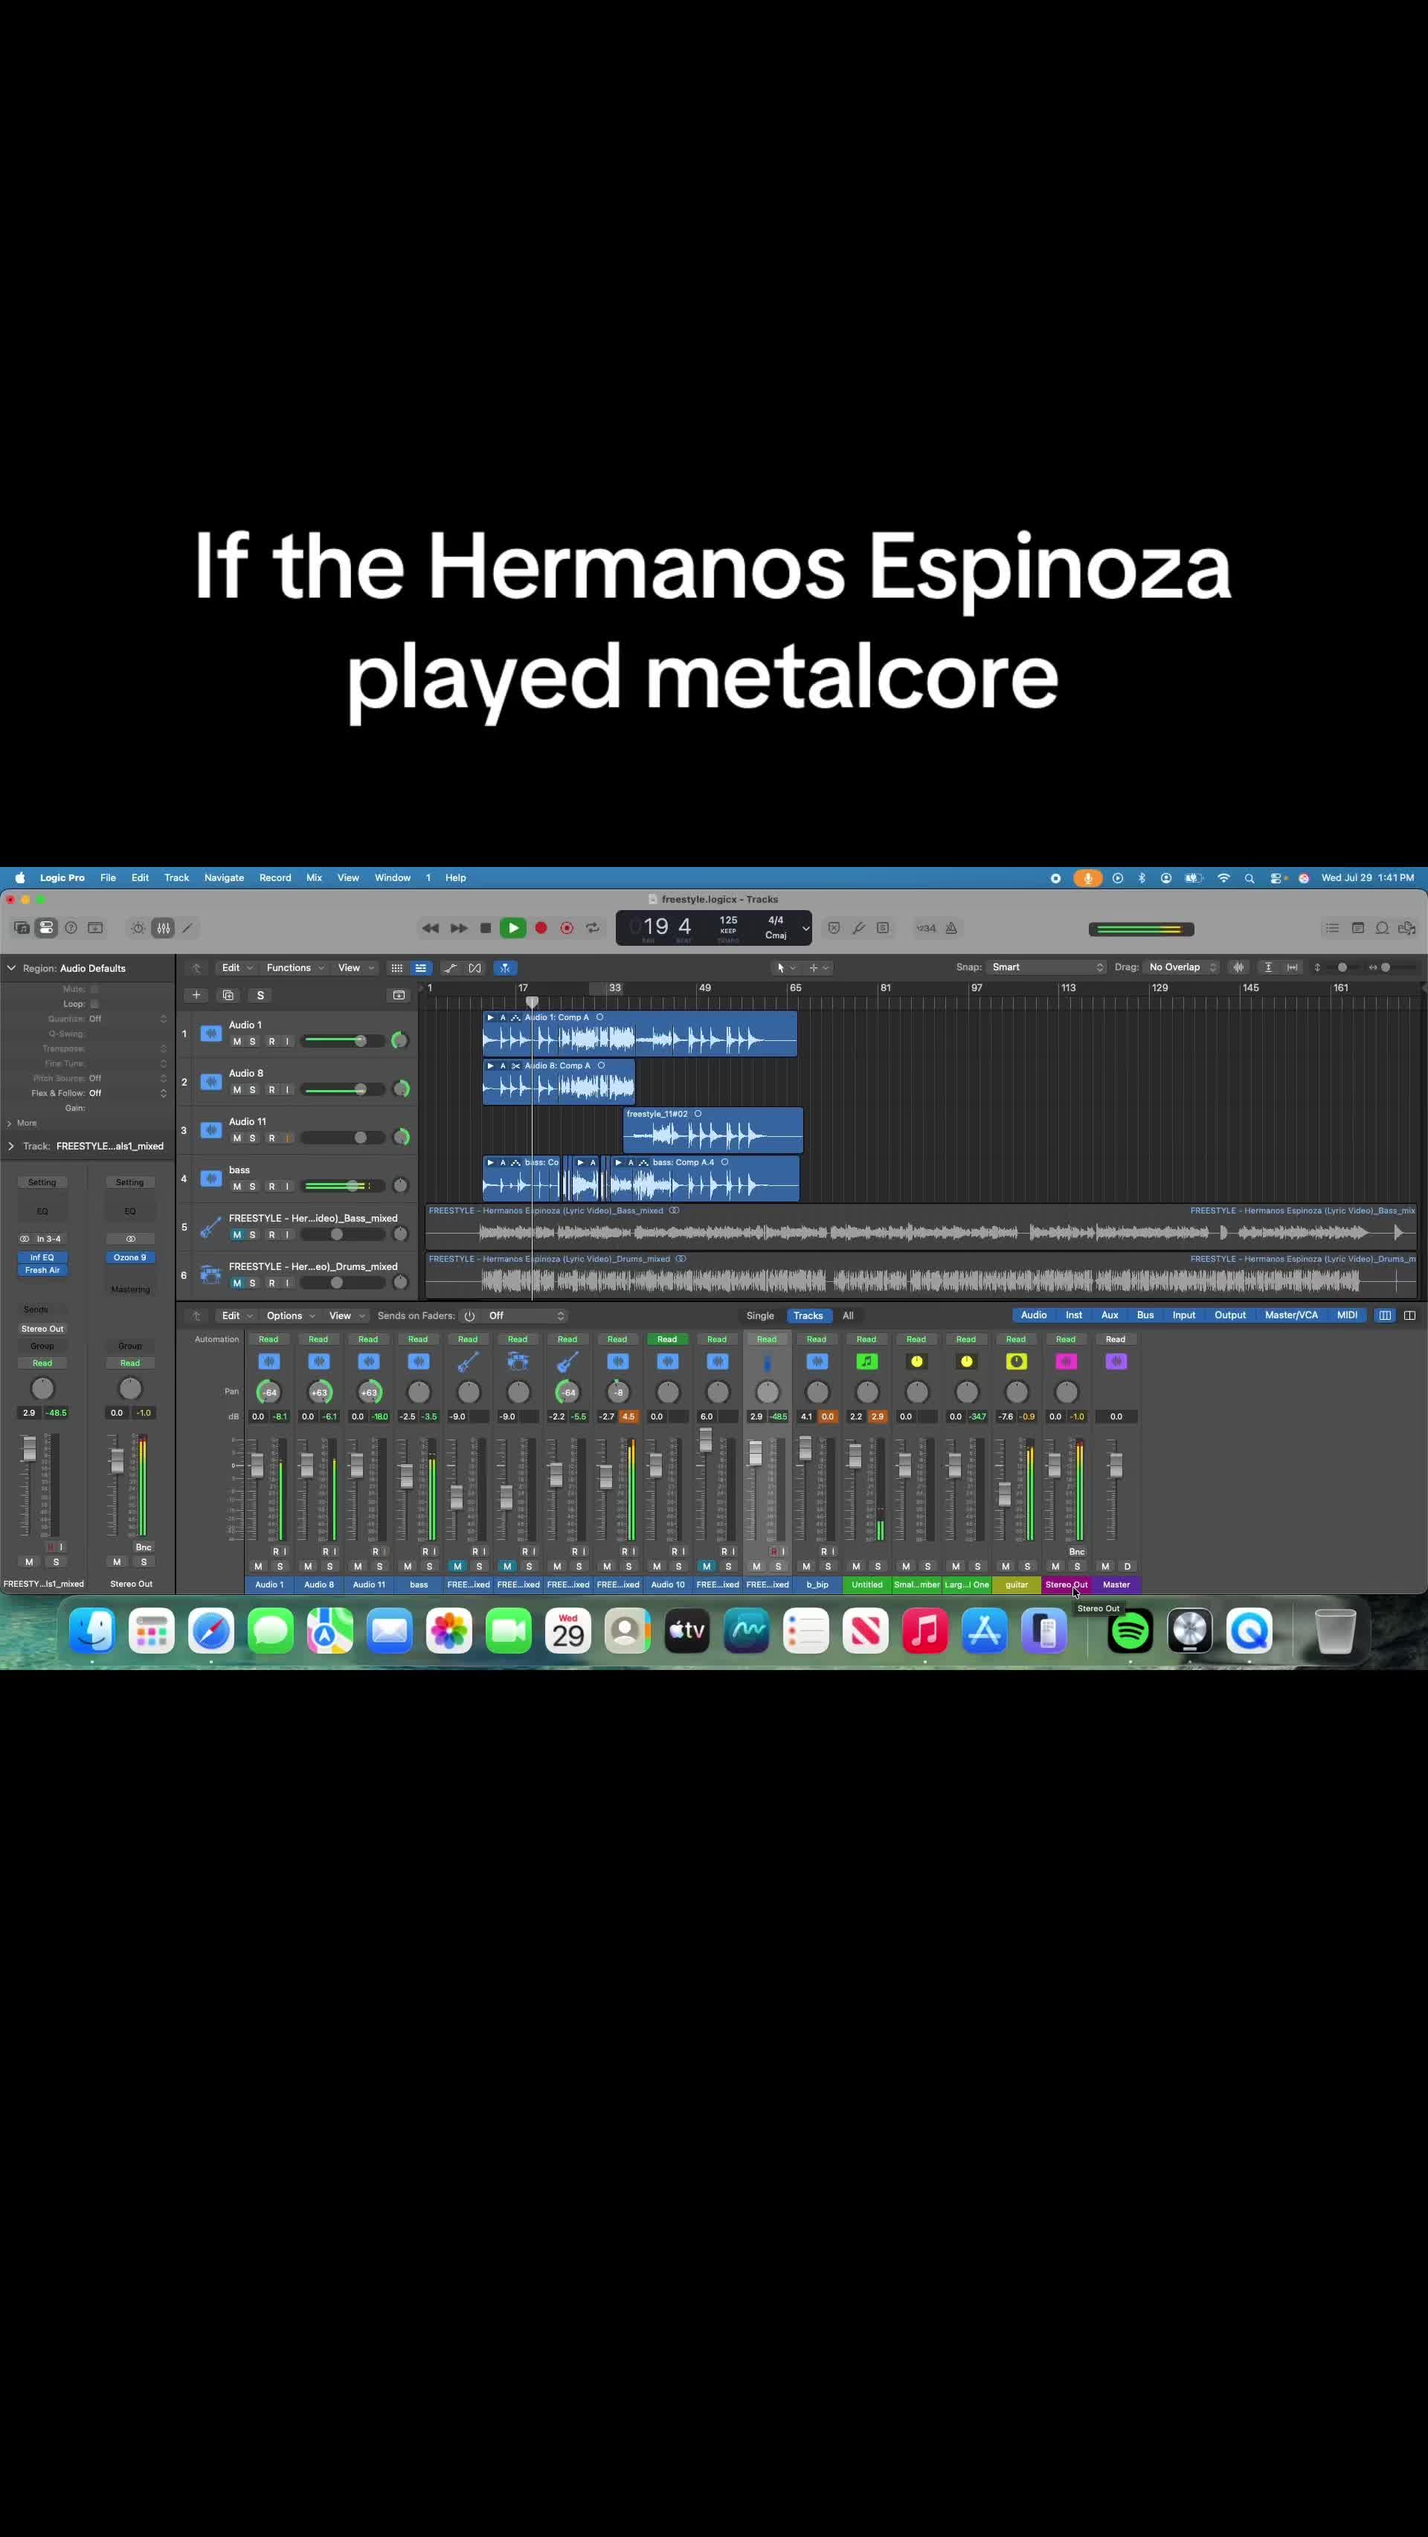Open the Navigate menu
The width and height of the screenshot is (1428, 2537).
click(225, 877)
